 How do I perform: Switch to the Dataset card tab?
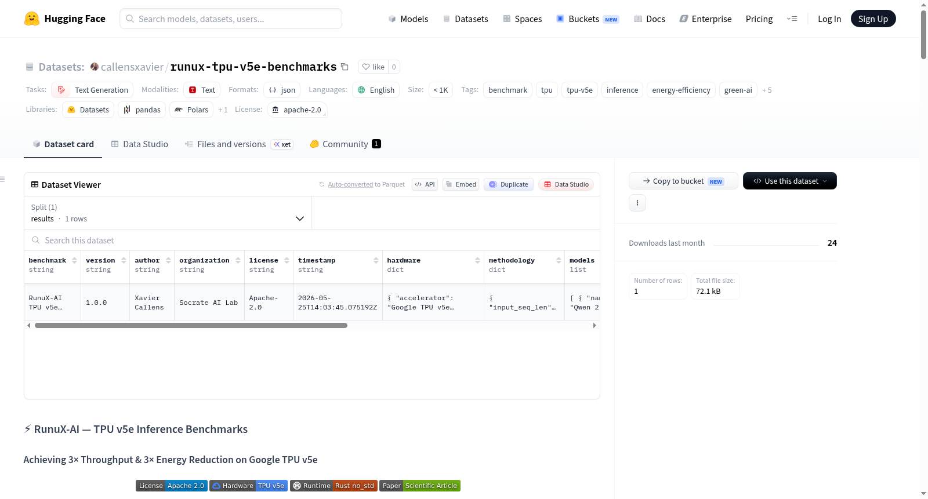coord(63,144)
